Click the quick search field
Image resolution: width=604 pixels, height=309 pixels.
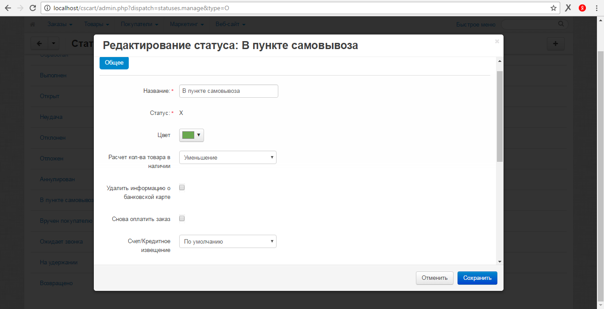534,24
